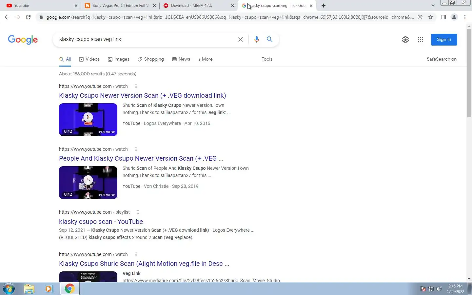This screenshot has height=295, width=472.
Task: Play the Klasky Csupo Newer Version video thumbnail
Action: point(88,120)
